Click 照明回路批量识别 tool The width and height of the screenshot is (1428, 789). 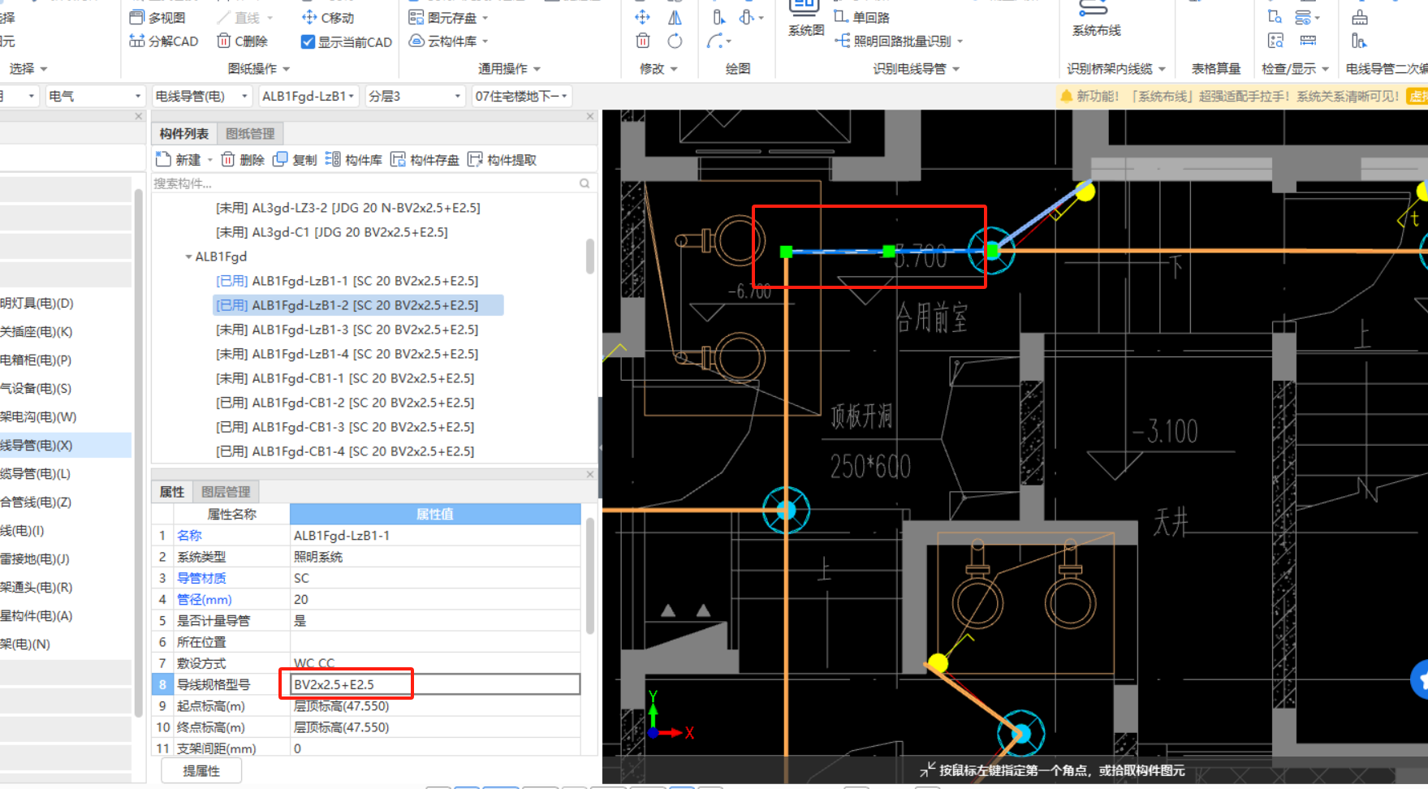pyautogui.click(x=898, y=41)
